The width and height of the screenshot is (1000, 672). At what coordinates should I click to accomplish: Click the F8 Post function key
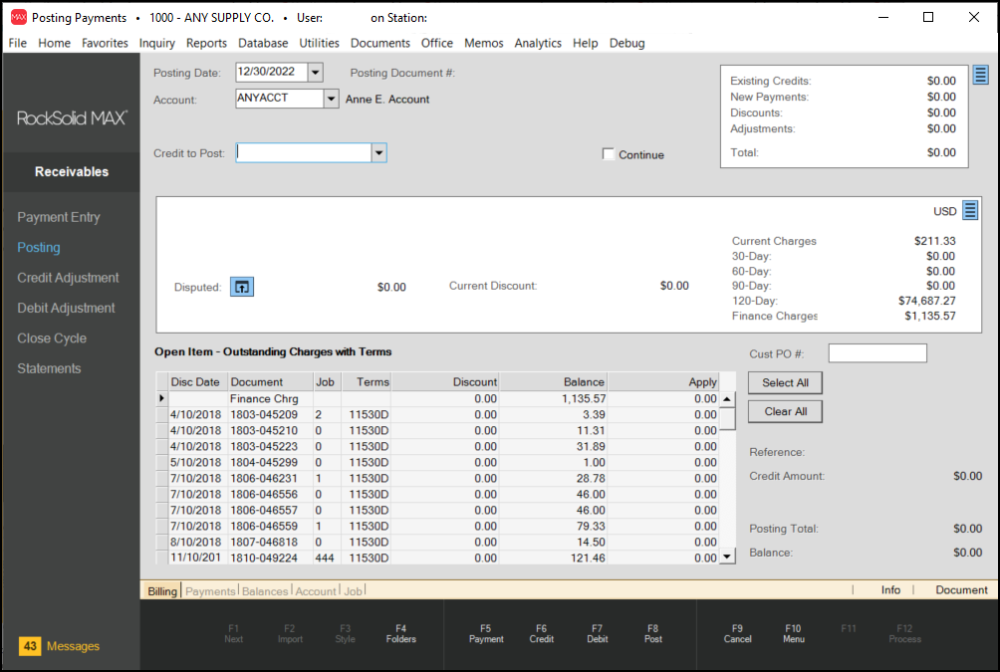pyautogui.click(x=653, y=634)
